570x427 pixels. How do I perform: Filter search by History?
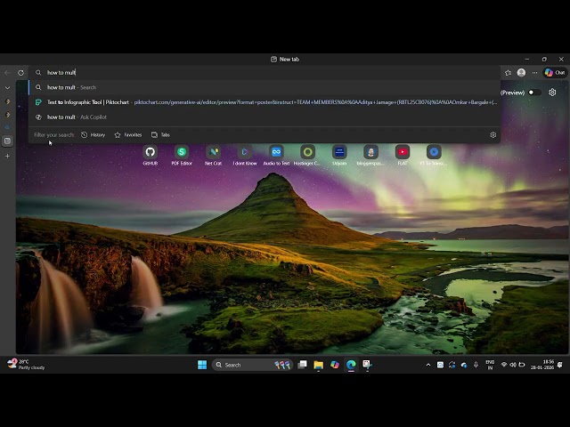coord(93,135)
